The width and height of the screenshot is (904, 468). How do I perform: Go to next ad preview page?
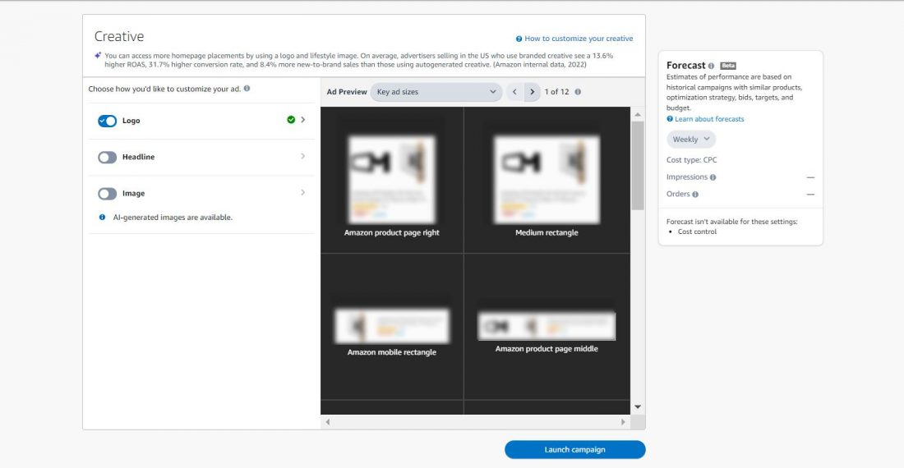click(x=533, y=92)
